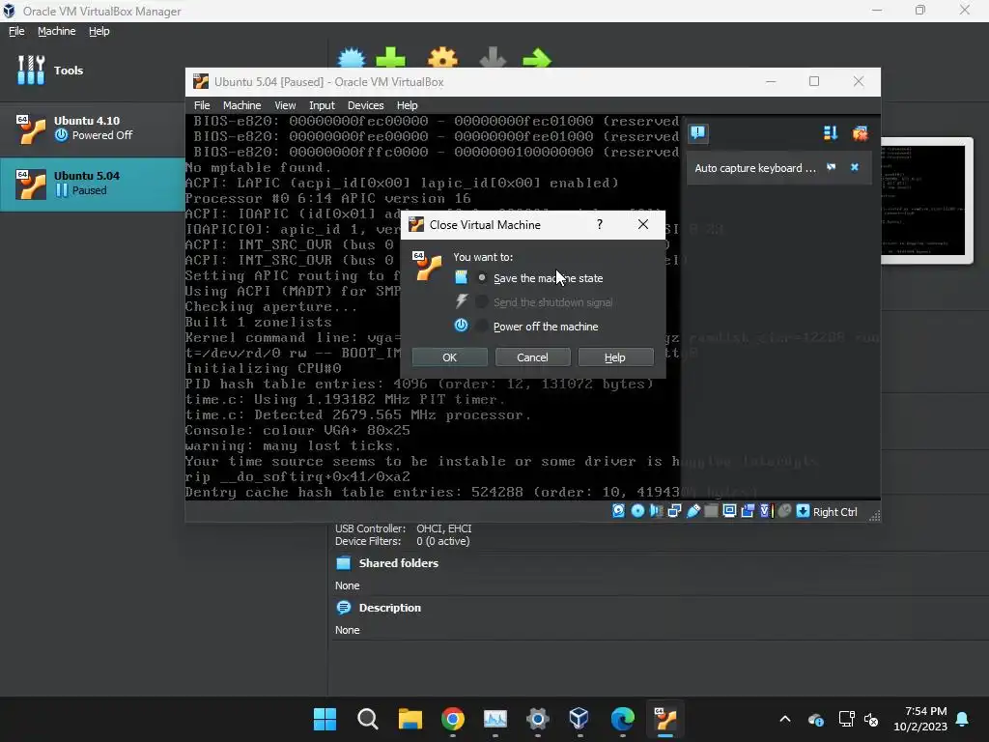Screen dimensions: 989x742
Task: Click the grey Discard arrow icon in Manager
Action: 493,58
